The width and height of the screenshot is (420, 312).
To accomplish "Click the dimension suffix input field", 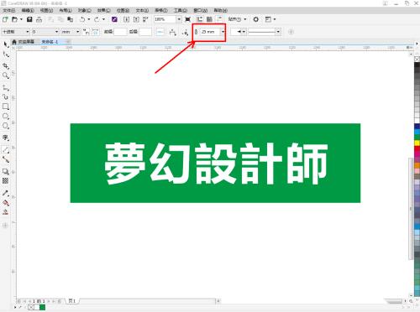I will tap(145, 32).
